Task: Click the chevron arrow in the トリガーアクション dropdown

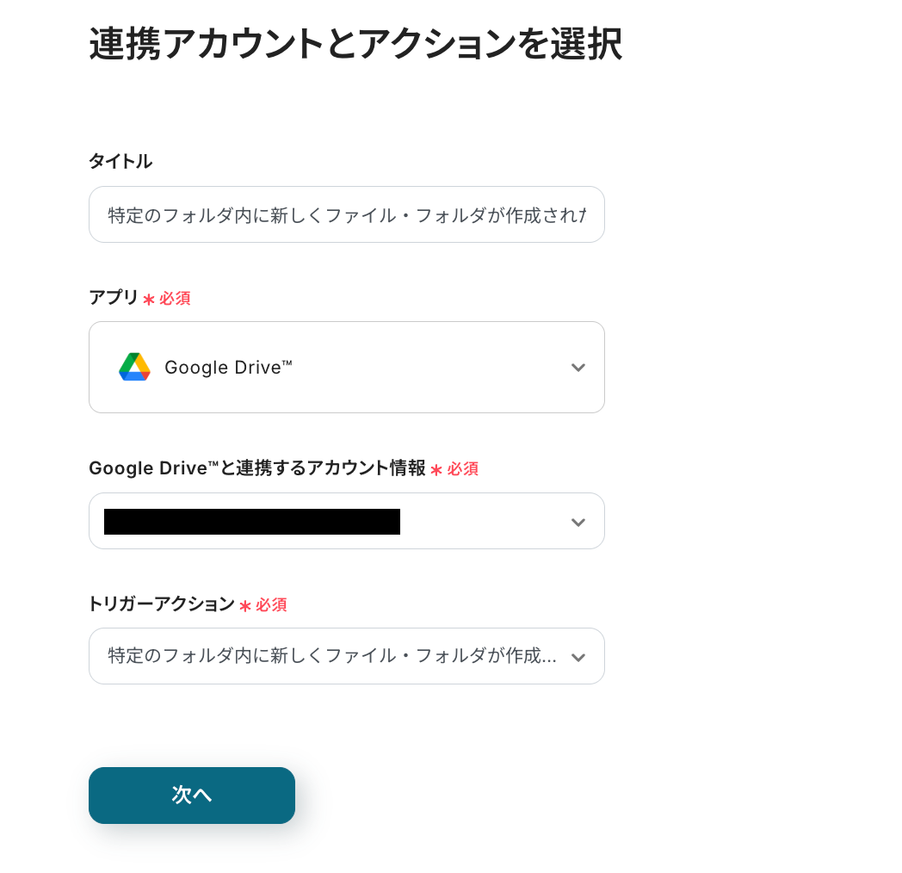Action: tap(578, 657)
